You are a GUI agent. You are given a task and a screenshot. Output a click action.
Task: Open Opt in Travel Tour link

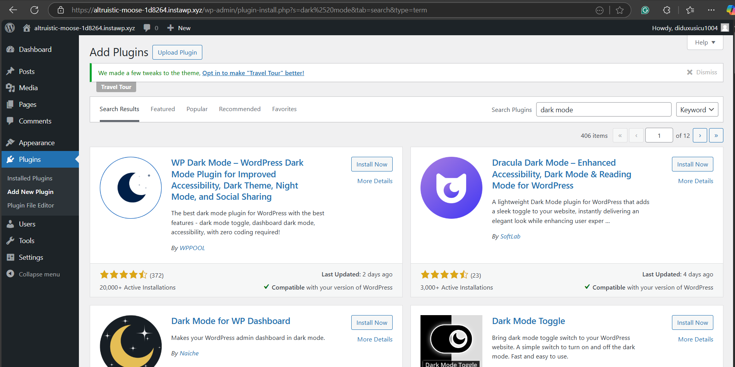pyautogui.click(x=253, y=73)
